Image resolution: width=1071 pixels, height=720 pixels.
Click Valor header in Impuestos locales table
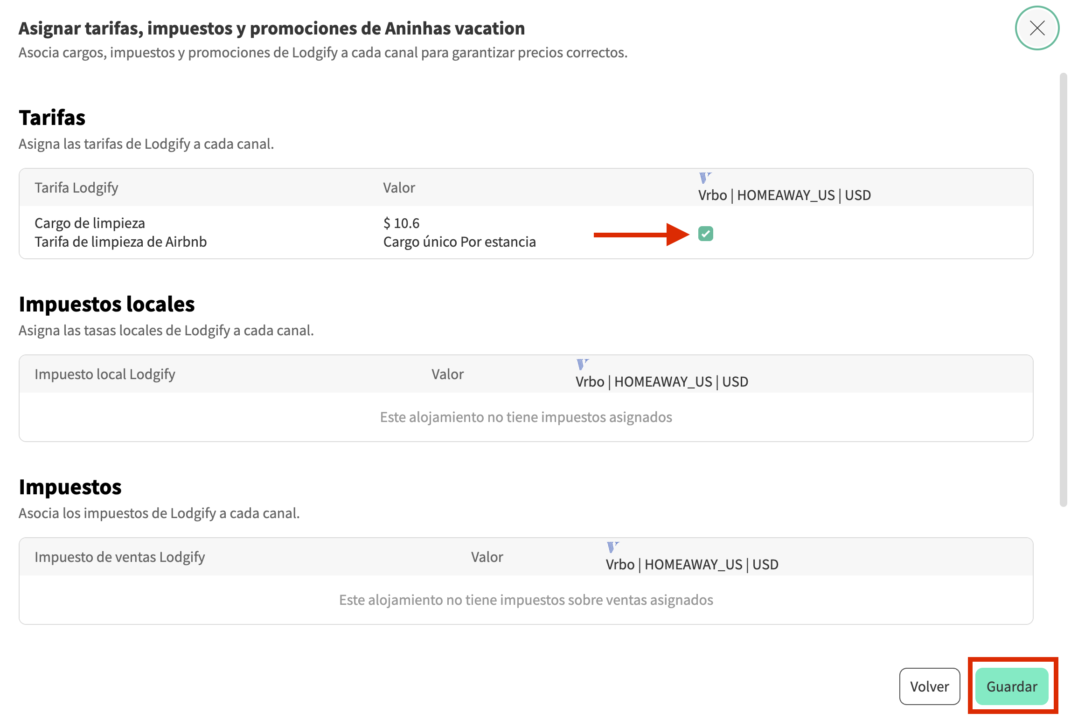(x=447, y=374)
